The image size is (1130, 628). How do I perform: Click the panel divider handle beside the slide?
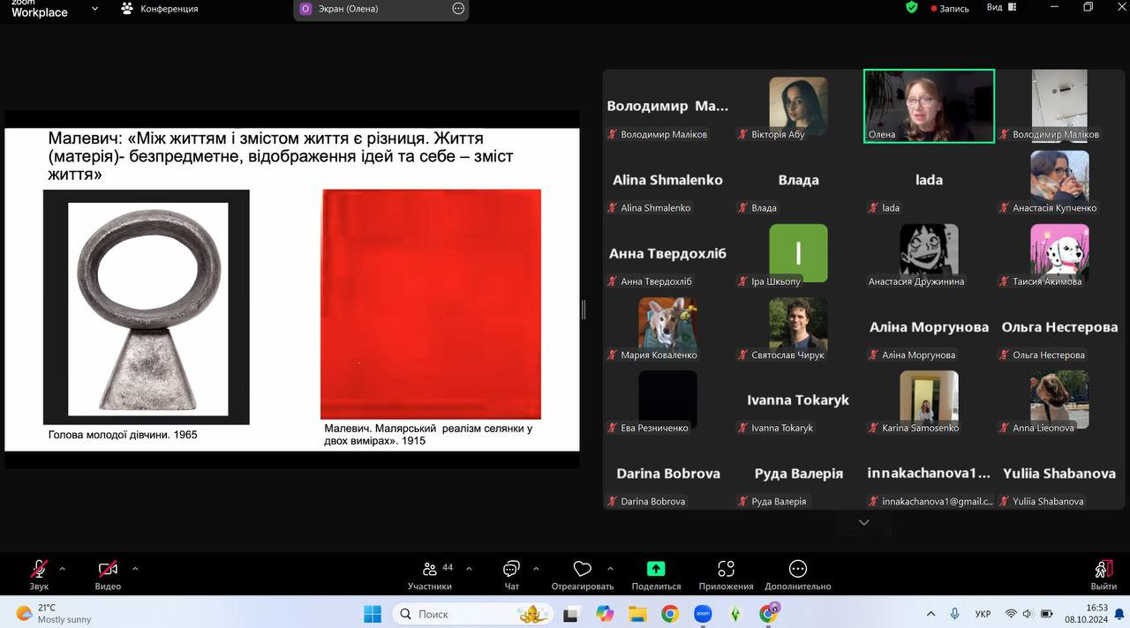[x=583, y=310]
